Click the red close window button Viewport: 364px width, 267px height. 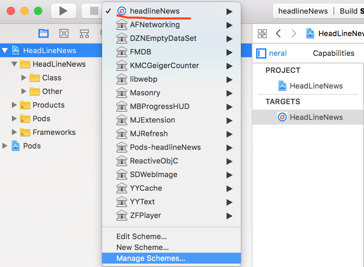(11, 11)
